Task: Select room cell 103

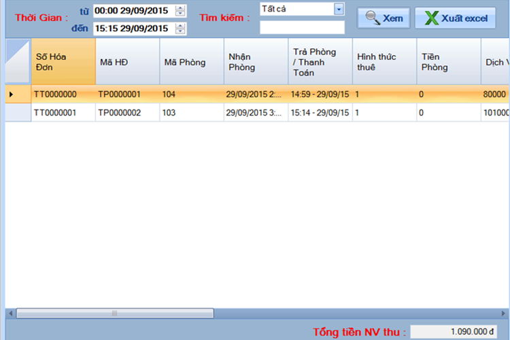Action: pos(192,113)
